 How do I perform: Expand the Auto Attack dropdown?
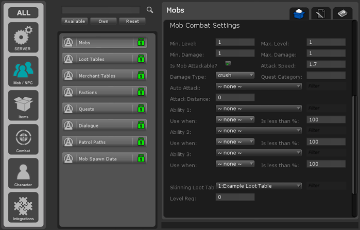click(259, 86)
